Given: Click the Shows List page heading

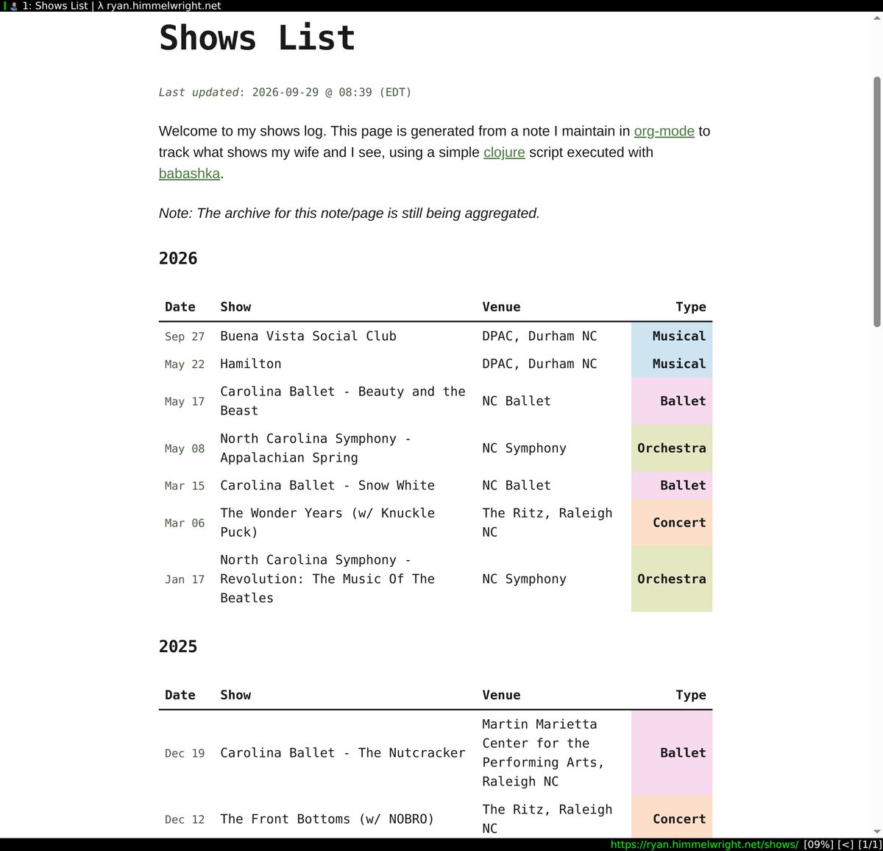Looking at the screenshot, I should click(257, 38).
